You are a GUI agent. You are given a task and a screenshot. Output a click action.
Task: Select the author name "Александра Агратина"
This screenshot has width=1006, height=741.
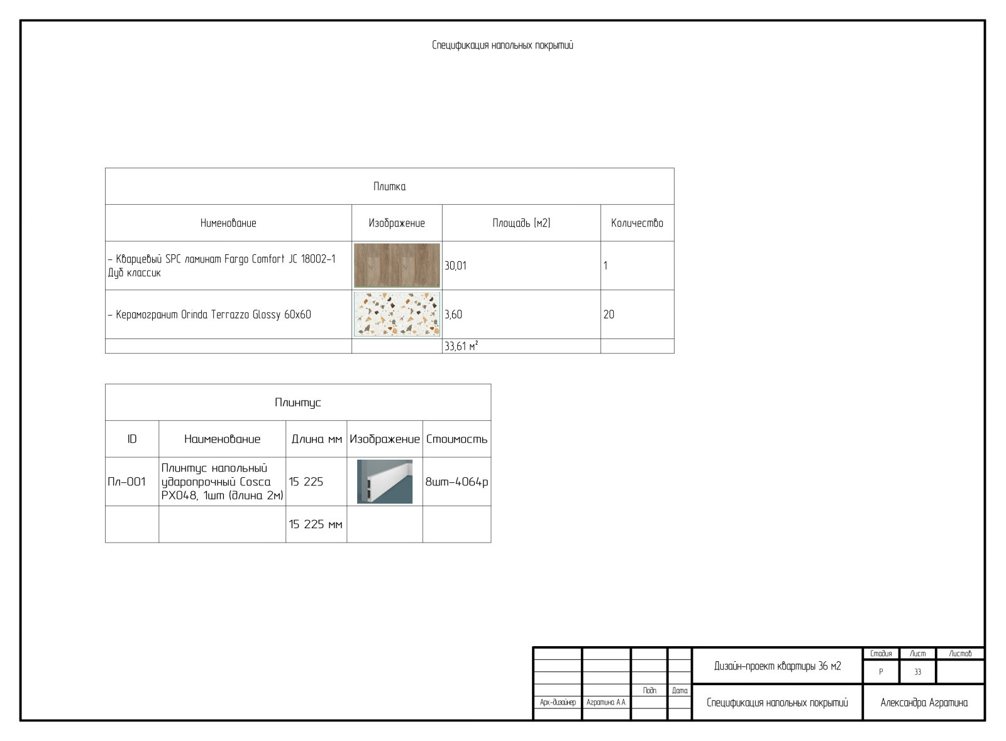pos(924,703)
